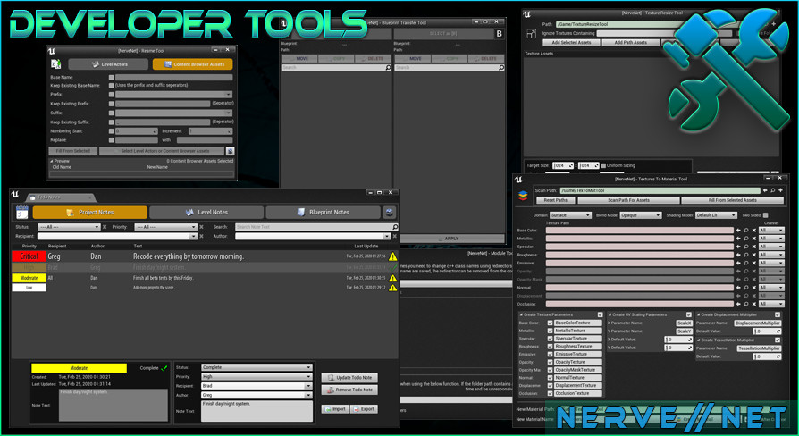Select the Todo Notes window tab
Image resolution: width=799 pixels, height=436 pixels.
tap(60, 197)
